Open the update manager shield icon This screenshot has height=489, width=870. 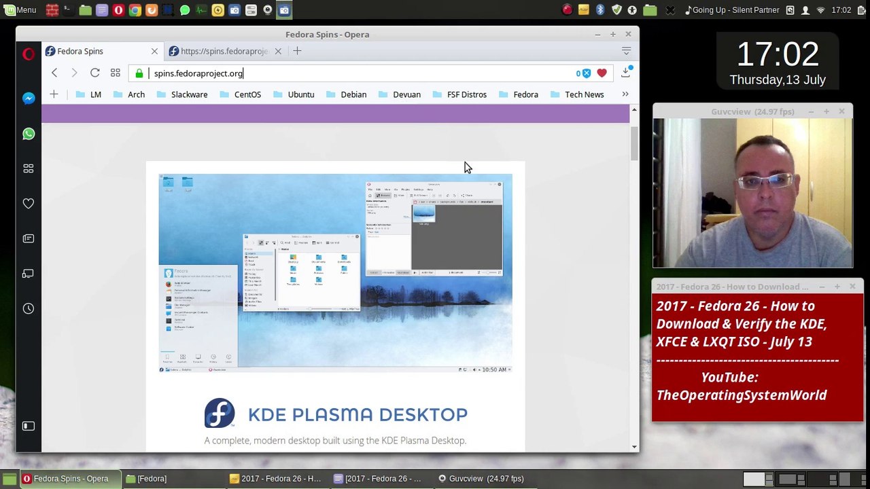tap(616, 10)
